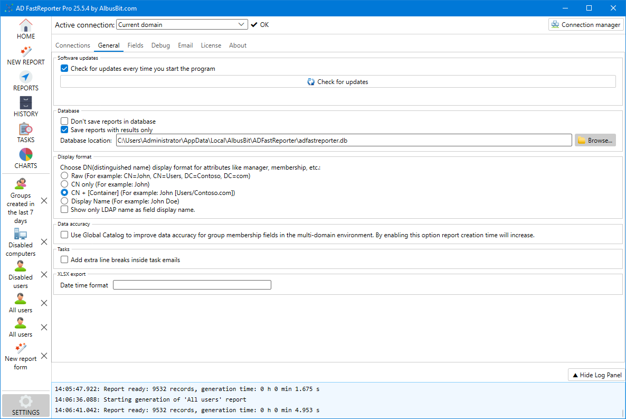
Task: Open 'Groups created in the last 7 days' report
Action: (x=21, y=201)
